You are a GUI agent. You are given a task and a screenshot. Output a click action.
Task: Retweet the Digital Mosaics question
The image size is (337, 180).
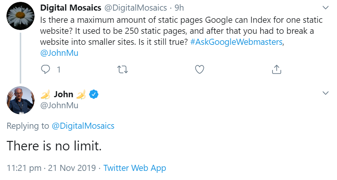[123, 69]
